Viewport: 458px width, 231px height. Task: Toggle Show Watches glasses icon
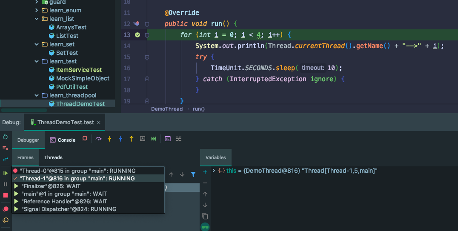point(205,227)
